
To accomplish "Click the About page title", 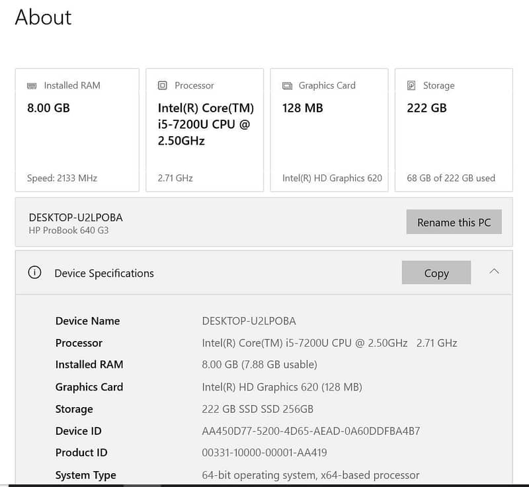I will pos(43,17).
